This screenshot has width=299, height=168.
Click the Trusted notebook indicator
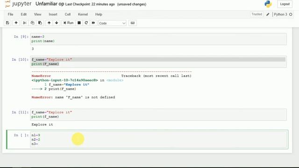tap(256, 14)
